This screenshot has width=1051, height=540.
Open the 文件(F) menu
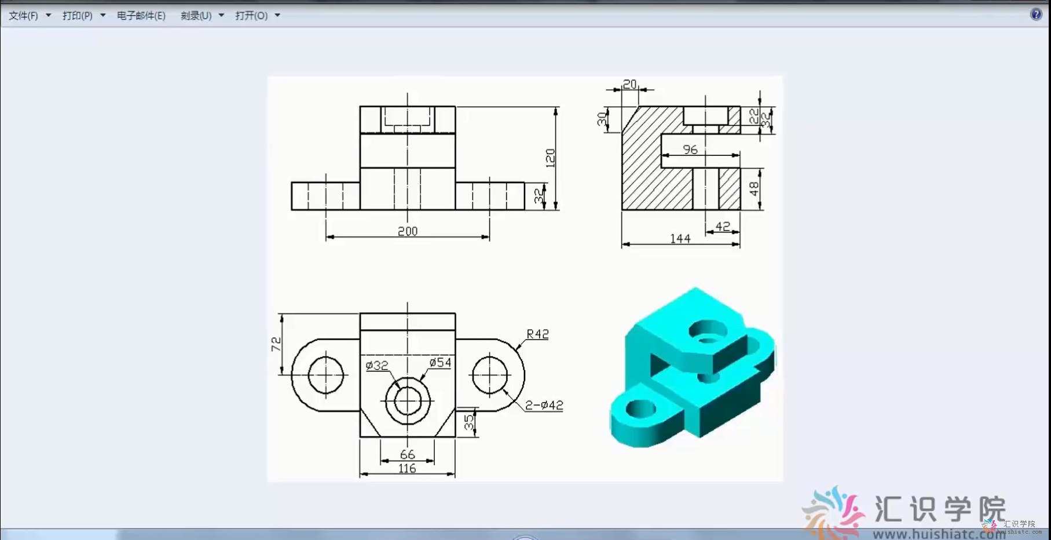[x=23, y=16]
